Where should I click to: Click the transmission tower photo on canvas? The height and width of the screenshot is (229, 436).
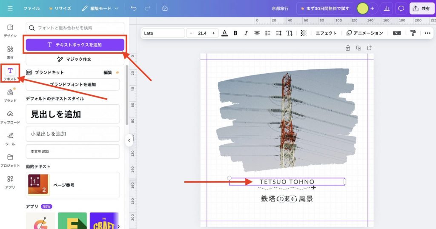pyautogui.click(x=287, y=120)
